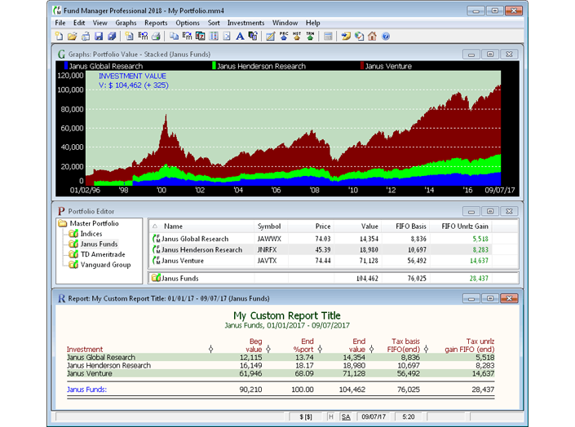The image size is (575, 427).
Task: Click the H status bar indicator
Action: point(331,416)
